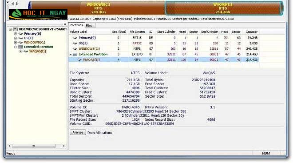This screenshot has width=293, height=163.
Task: Select Extended Partition tree item
Action: [39, 47]
